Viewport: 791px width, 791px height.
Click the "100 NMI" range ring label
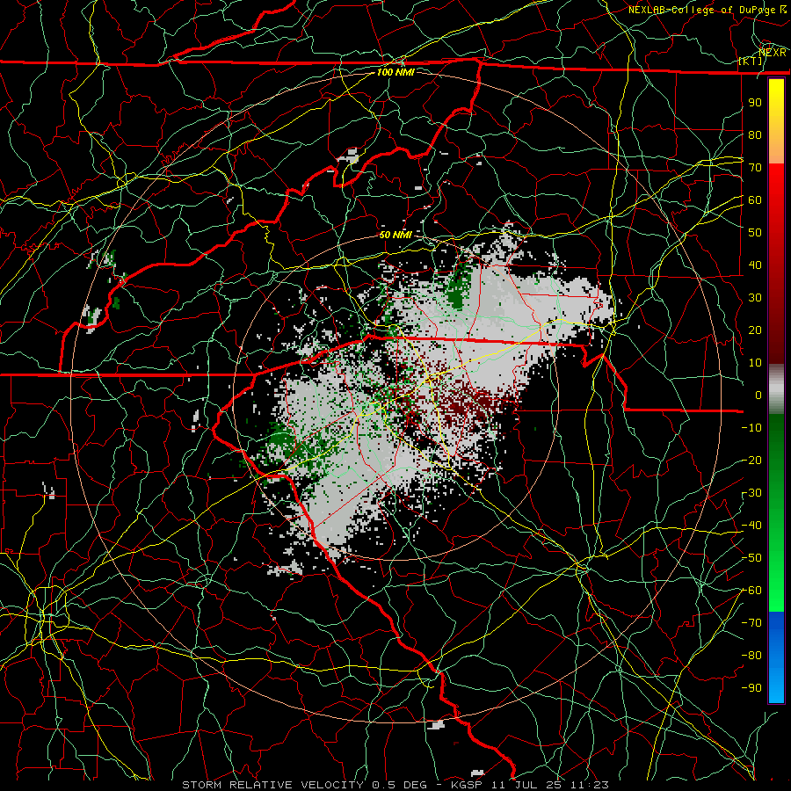point(395,72)
